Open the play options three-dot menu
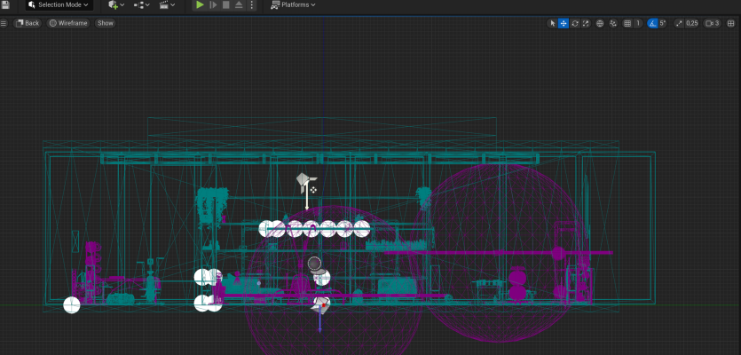 (x=252, y=5)
